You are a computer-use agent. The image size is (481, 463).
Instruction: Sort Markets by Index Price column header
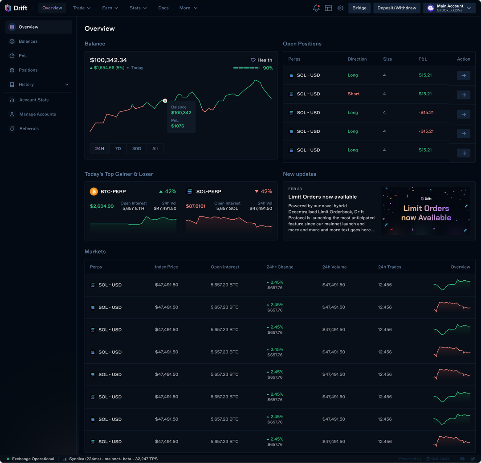[166, 267]
